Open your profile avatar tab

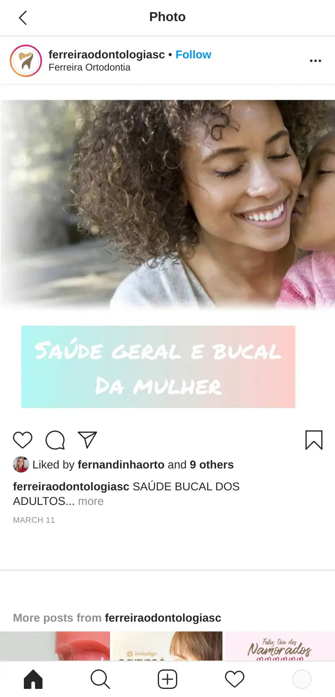pyautogui.click(x=302, y=679)
